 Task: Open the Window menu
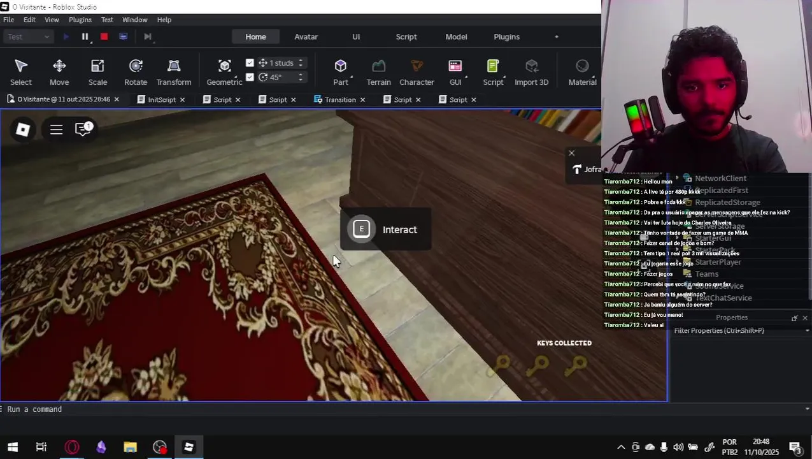(x=134, y=20)
